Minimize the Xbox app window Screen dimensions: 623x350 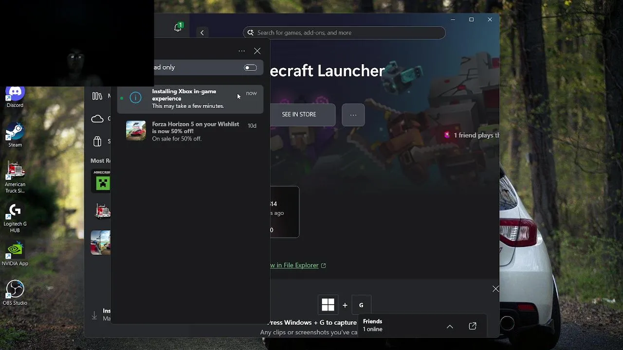[x=453, y=19]
